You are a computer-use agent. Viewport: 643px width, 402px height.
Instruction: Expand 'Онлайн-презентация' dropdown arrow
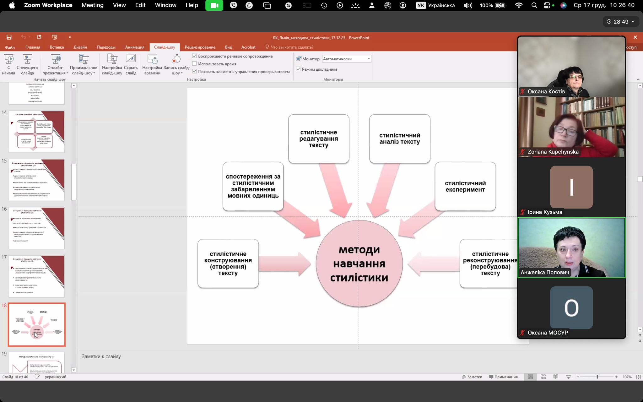pyautogui.click(x=67, y=73)
